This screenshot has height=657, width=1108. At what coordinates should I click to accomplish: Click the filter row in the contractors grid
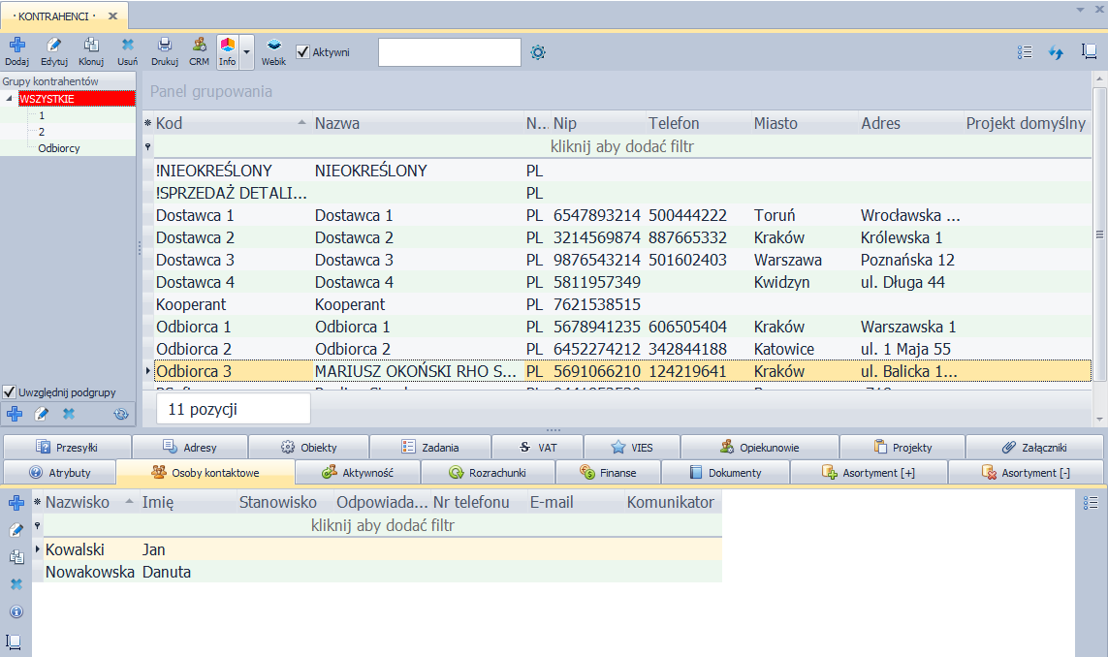point(620,147)
